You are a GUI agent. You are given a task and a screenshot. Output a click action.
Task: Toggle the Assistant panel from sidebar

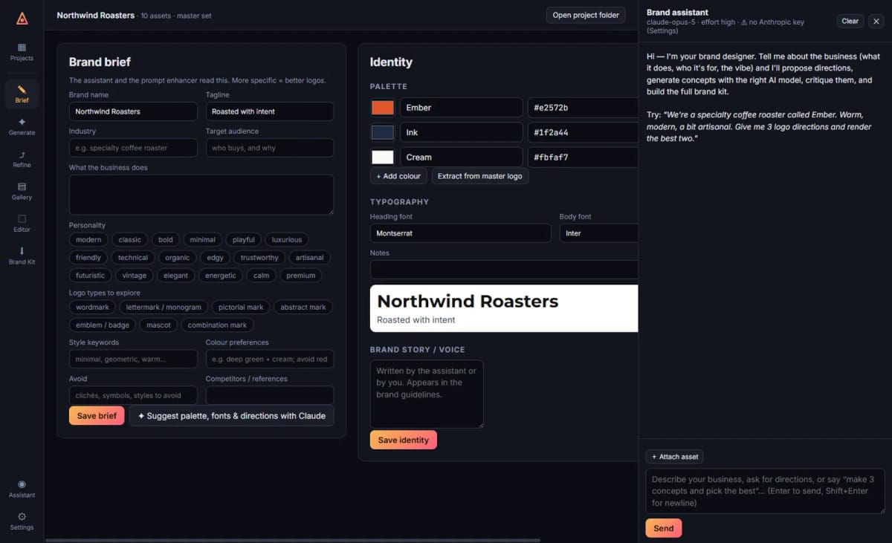pos(22,489)
